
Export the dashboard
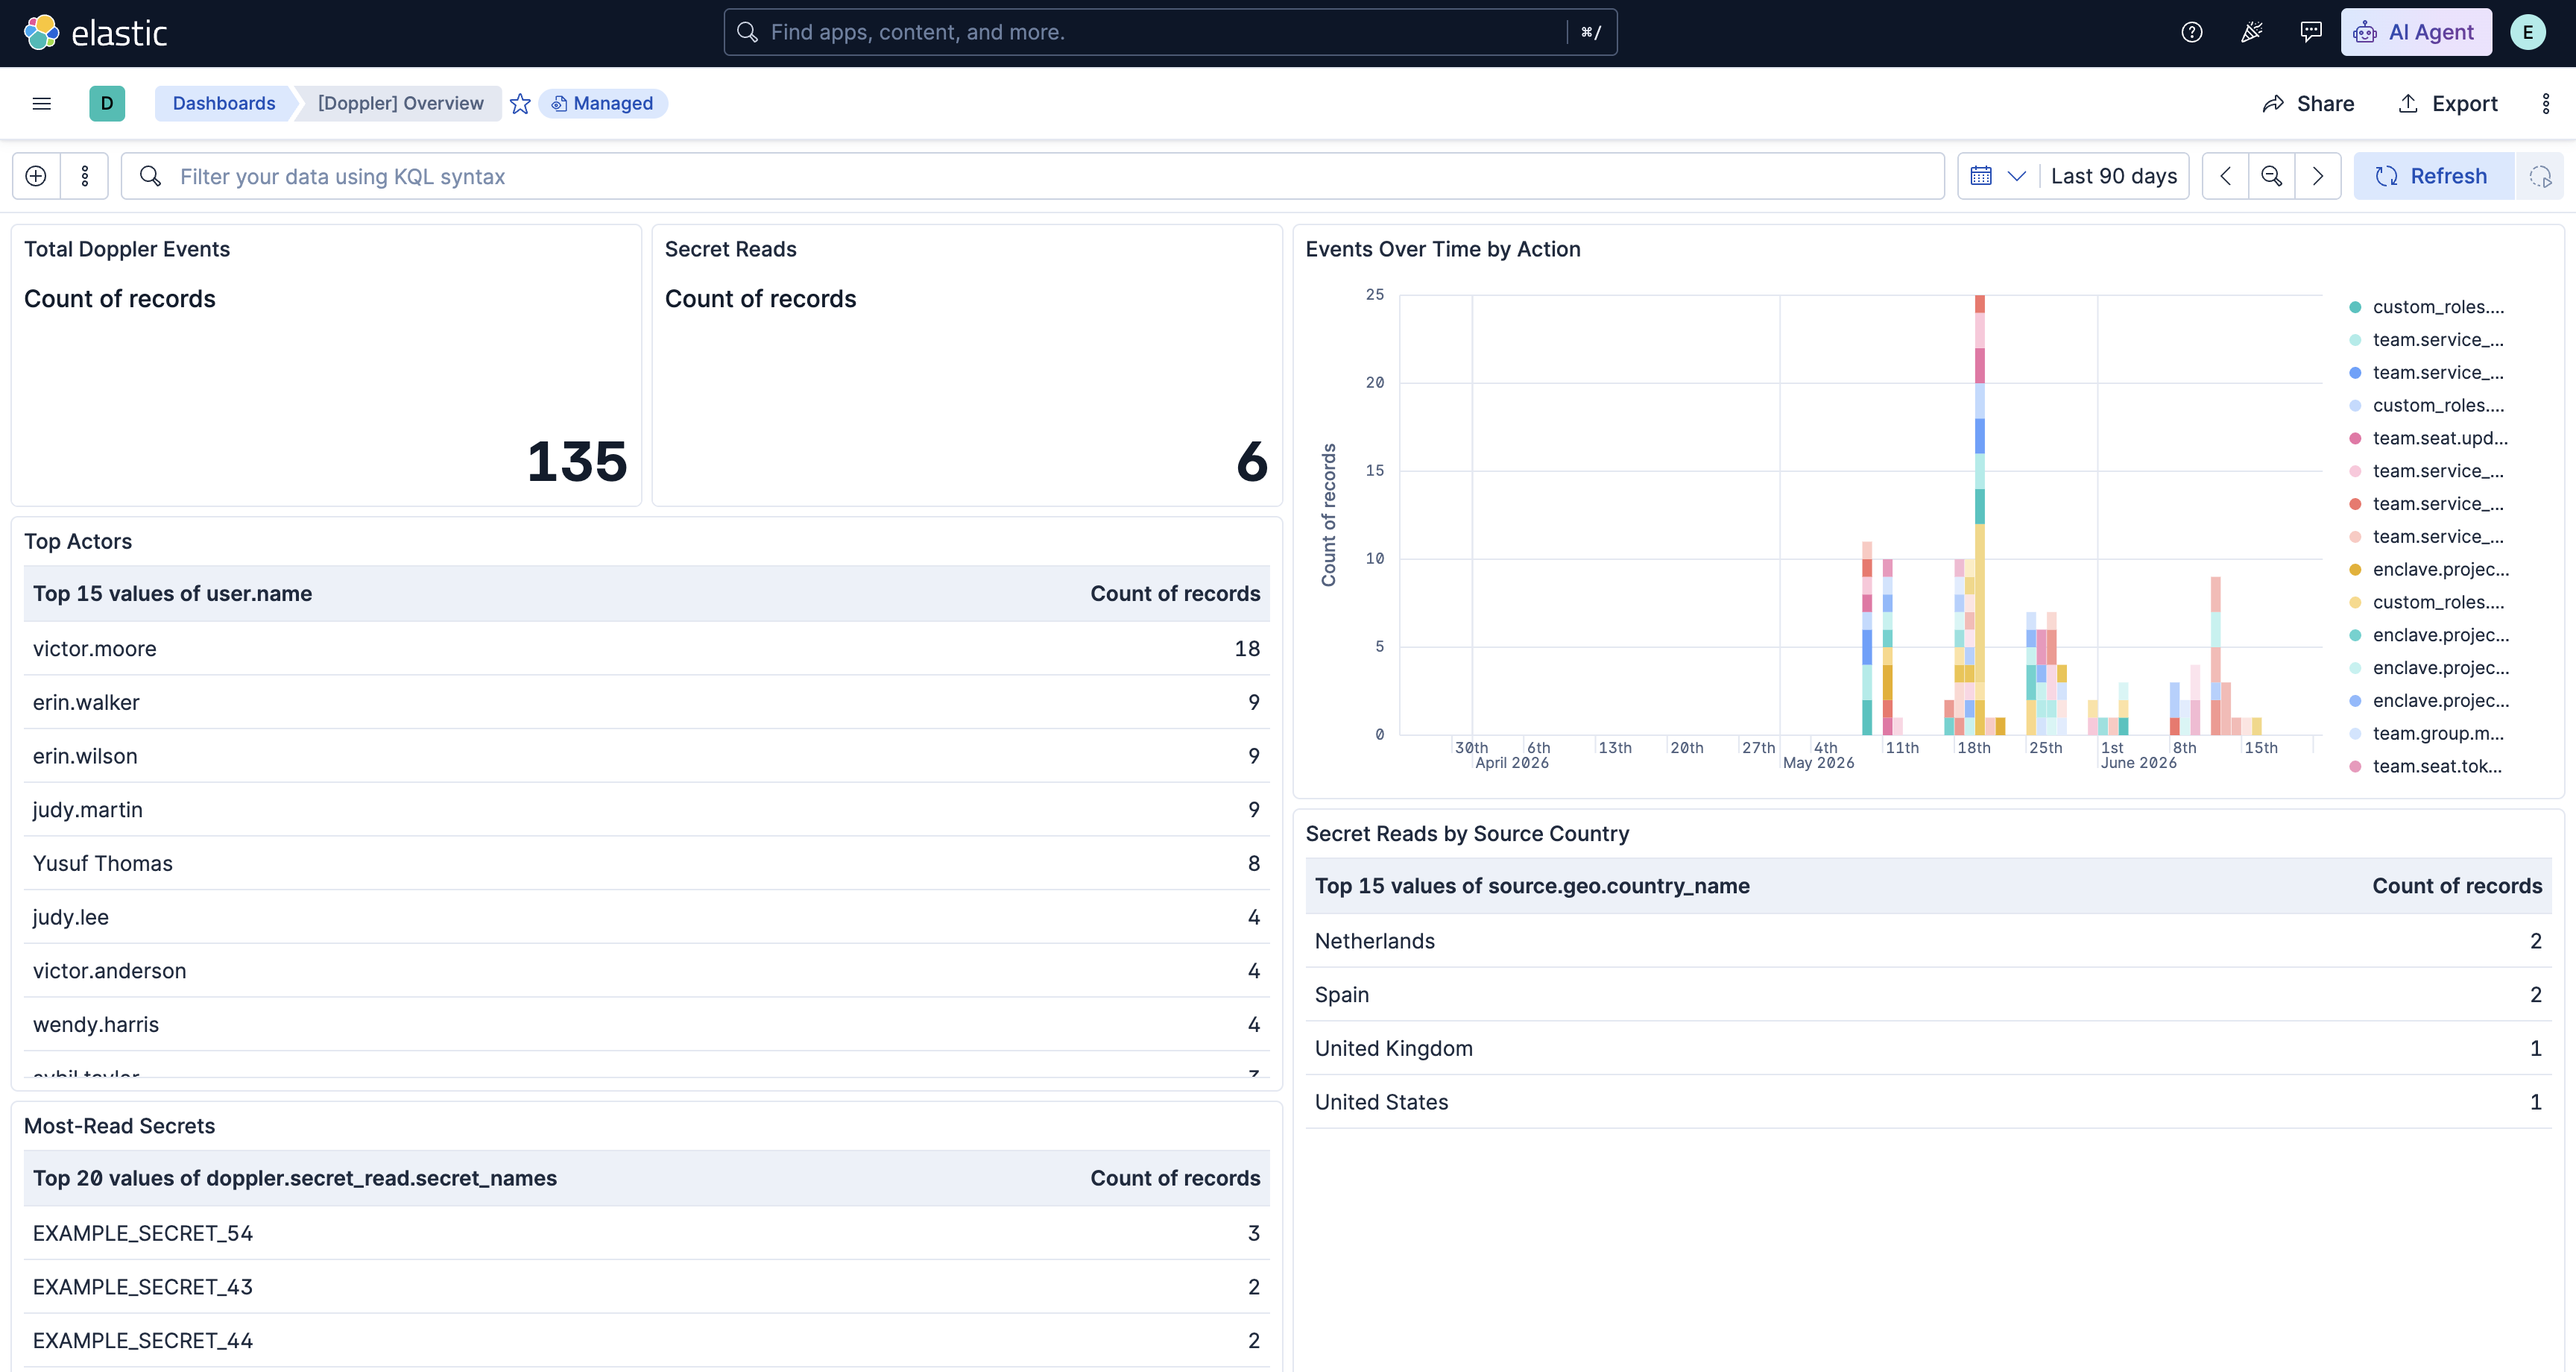[x=2448, y=103]
